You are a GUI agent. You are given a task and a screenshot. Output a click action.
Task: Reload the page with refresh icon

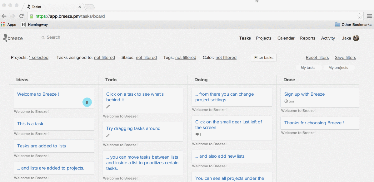tap(22, 16)
